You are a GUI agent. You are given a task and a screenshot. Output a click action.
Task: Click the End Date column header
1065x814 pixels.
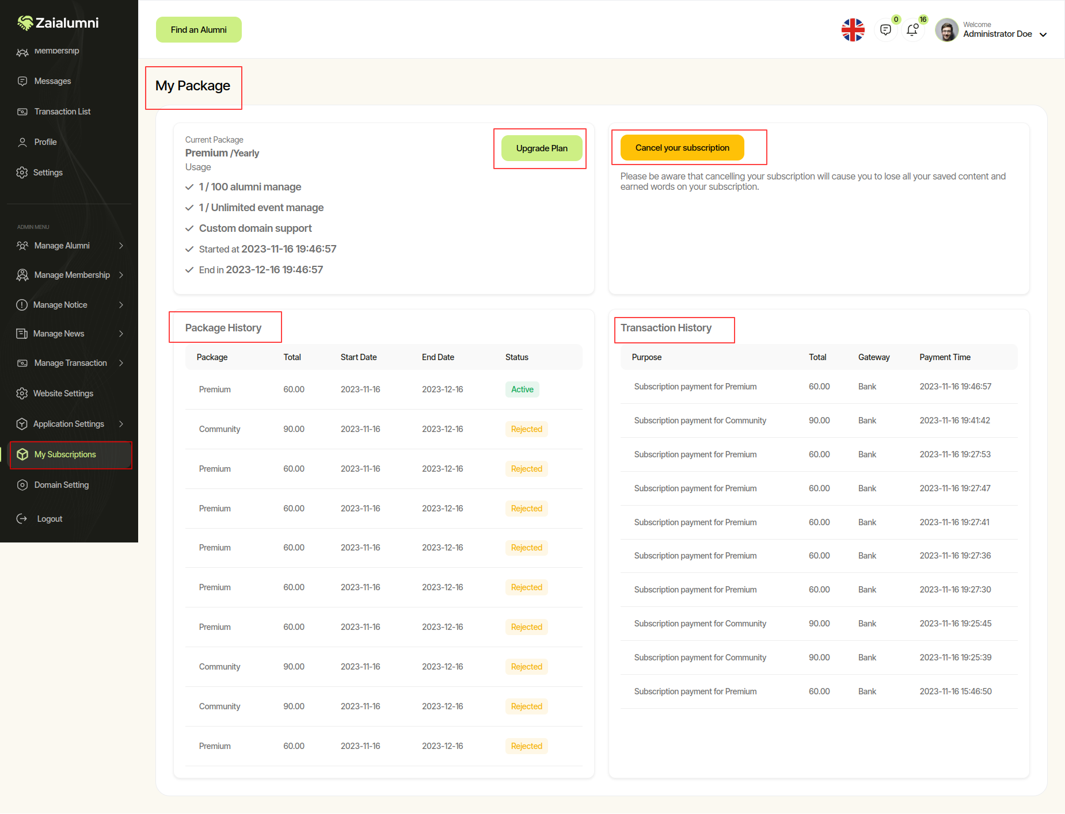tap(438, 357)
